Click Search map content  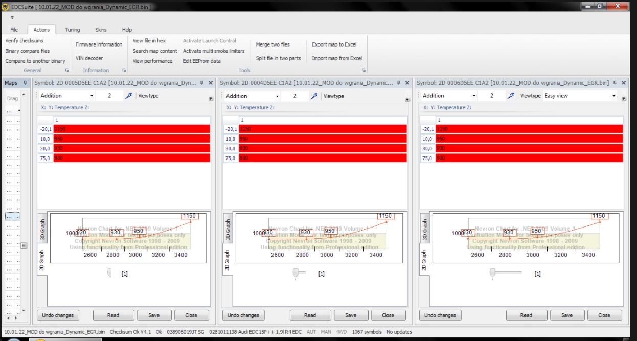pyautogui.click(x=155, y=51)
